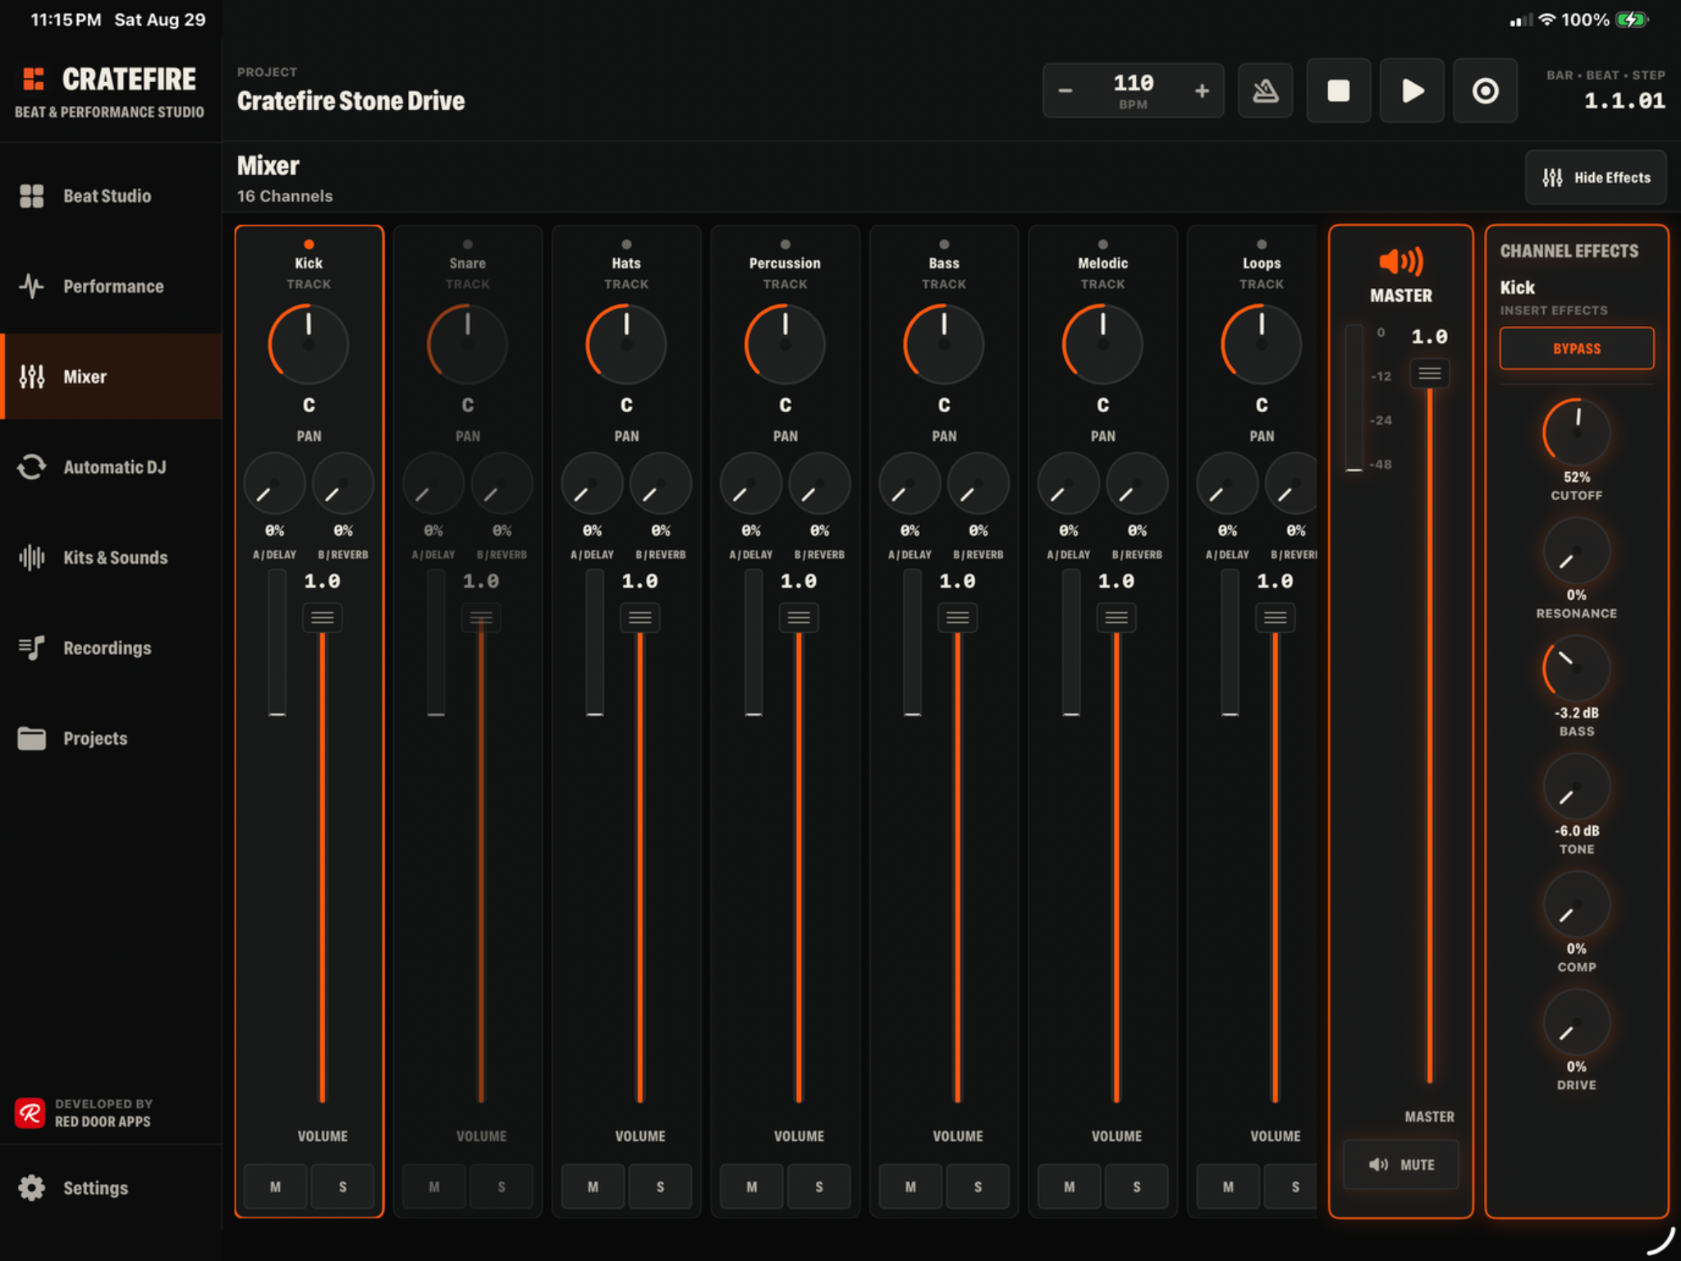The image size is (1681, 1261).
Task: Go to Kits & Sounds
Action: click(x=111, y=557)
